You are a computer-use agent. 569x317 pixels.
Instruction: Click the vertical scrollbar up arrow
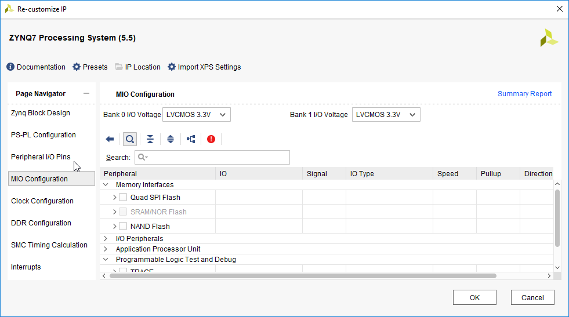pyautogui.click(x=557, y=184)
